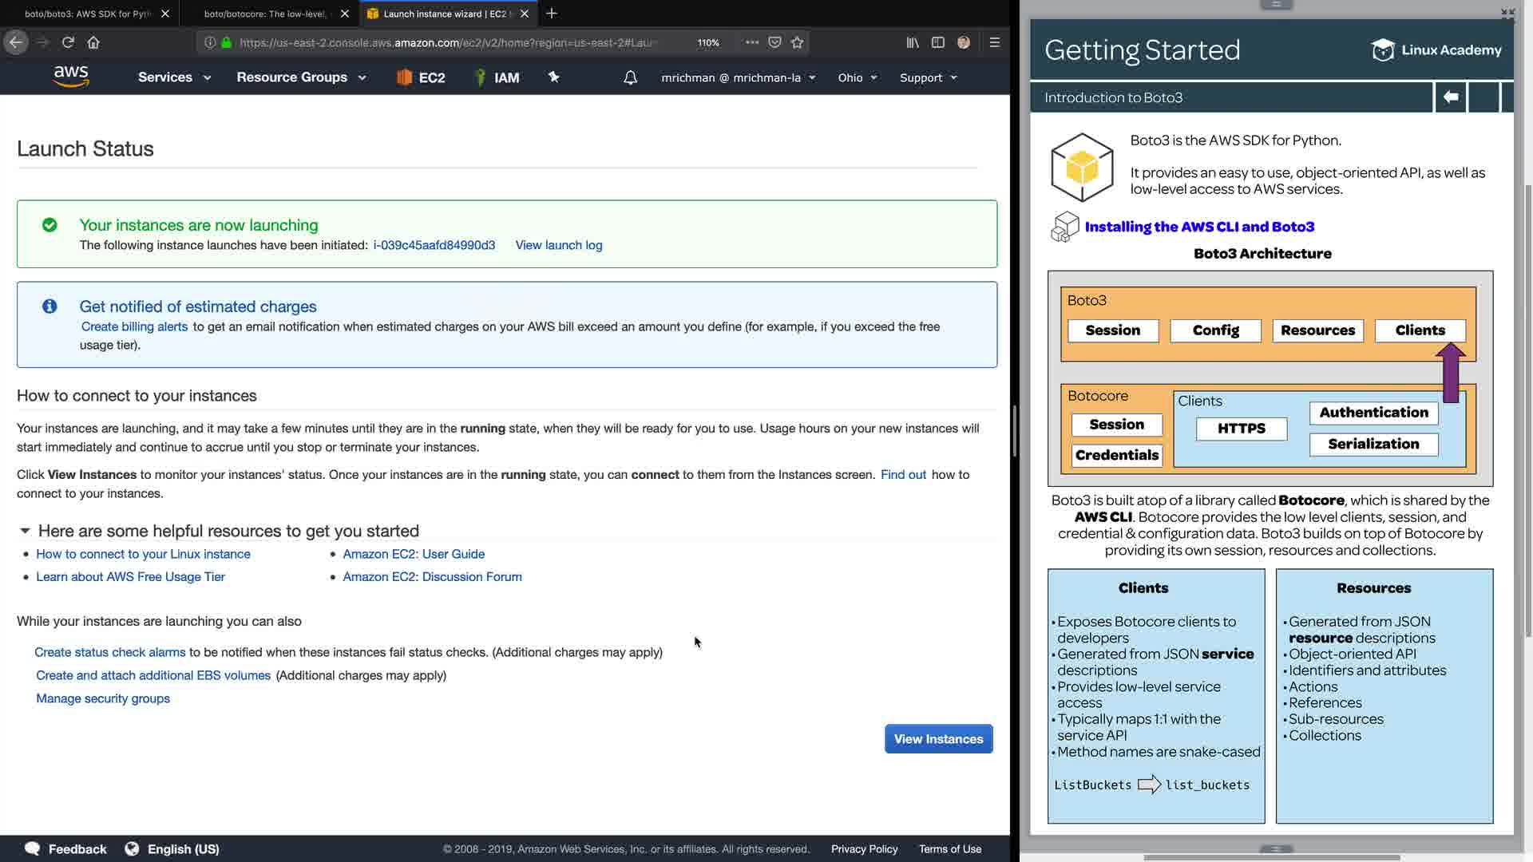Click the View Instances button
This screenshot has width=1533, height=862.
pos(938,739)
